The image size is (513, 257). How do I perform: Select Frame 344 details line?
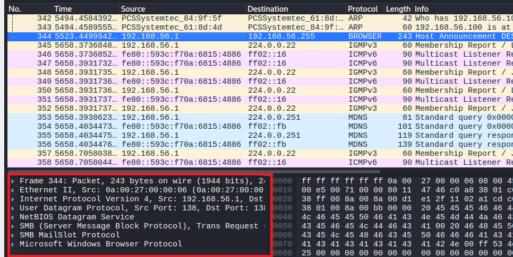(x=142, y=181)
